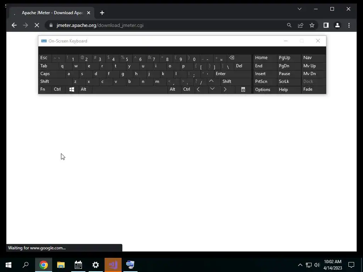Image resolution: width=363 pixels, height=272 pixels.
Task: Click the Fade key
Action: tap(313, 90)
